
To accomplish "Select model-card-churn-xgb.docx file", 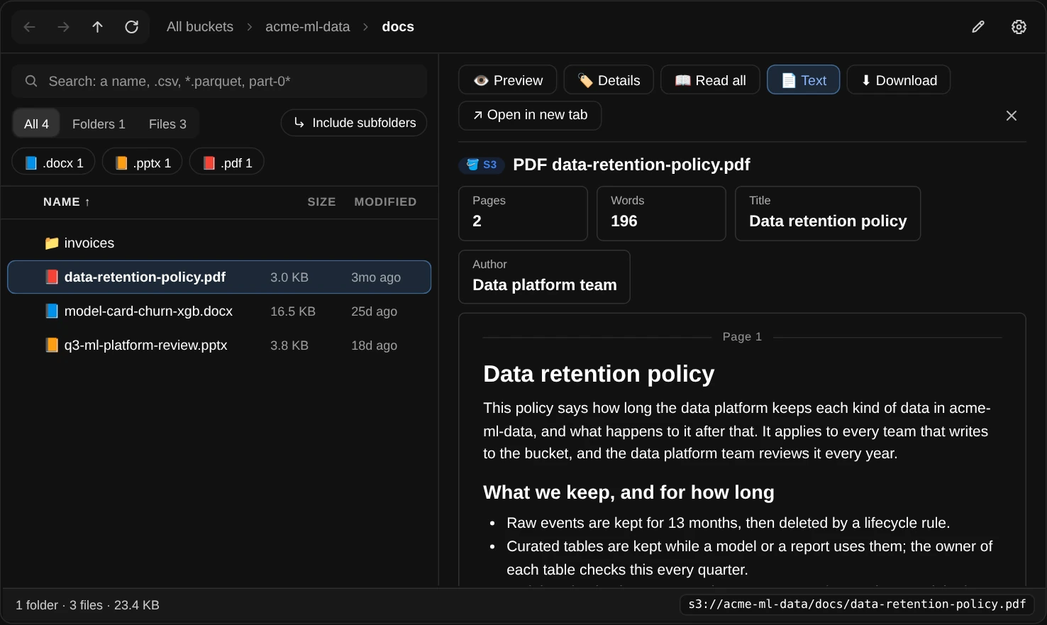I will (219, 311).
